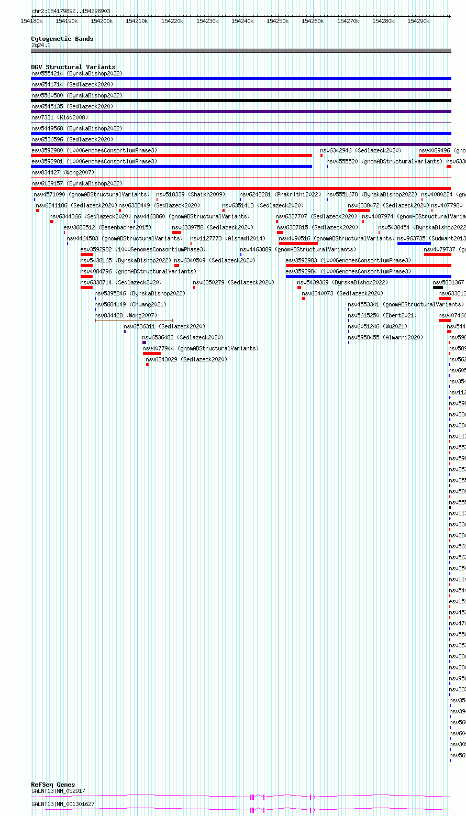The image size is (466, 816).
Task: Select the nsv6351413 (Sedlazeck2020) label
Action: pos(263,206)
